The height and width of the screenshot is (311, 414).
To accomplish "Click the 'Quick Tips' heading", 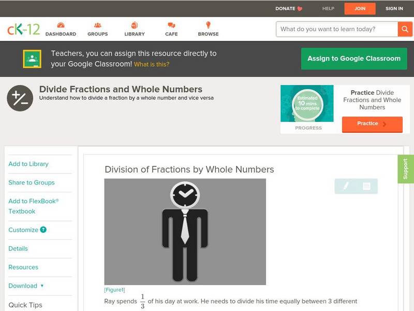I will coord(25,305).
